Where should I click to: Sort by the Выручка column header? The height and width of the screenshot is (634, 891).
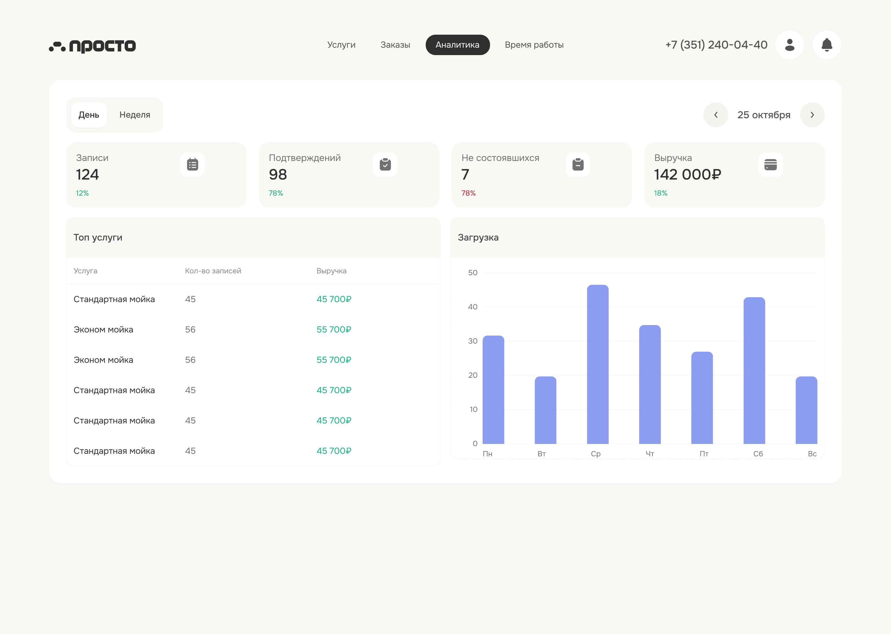point(331,271)
